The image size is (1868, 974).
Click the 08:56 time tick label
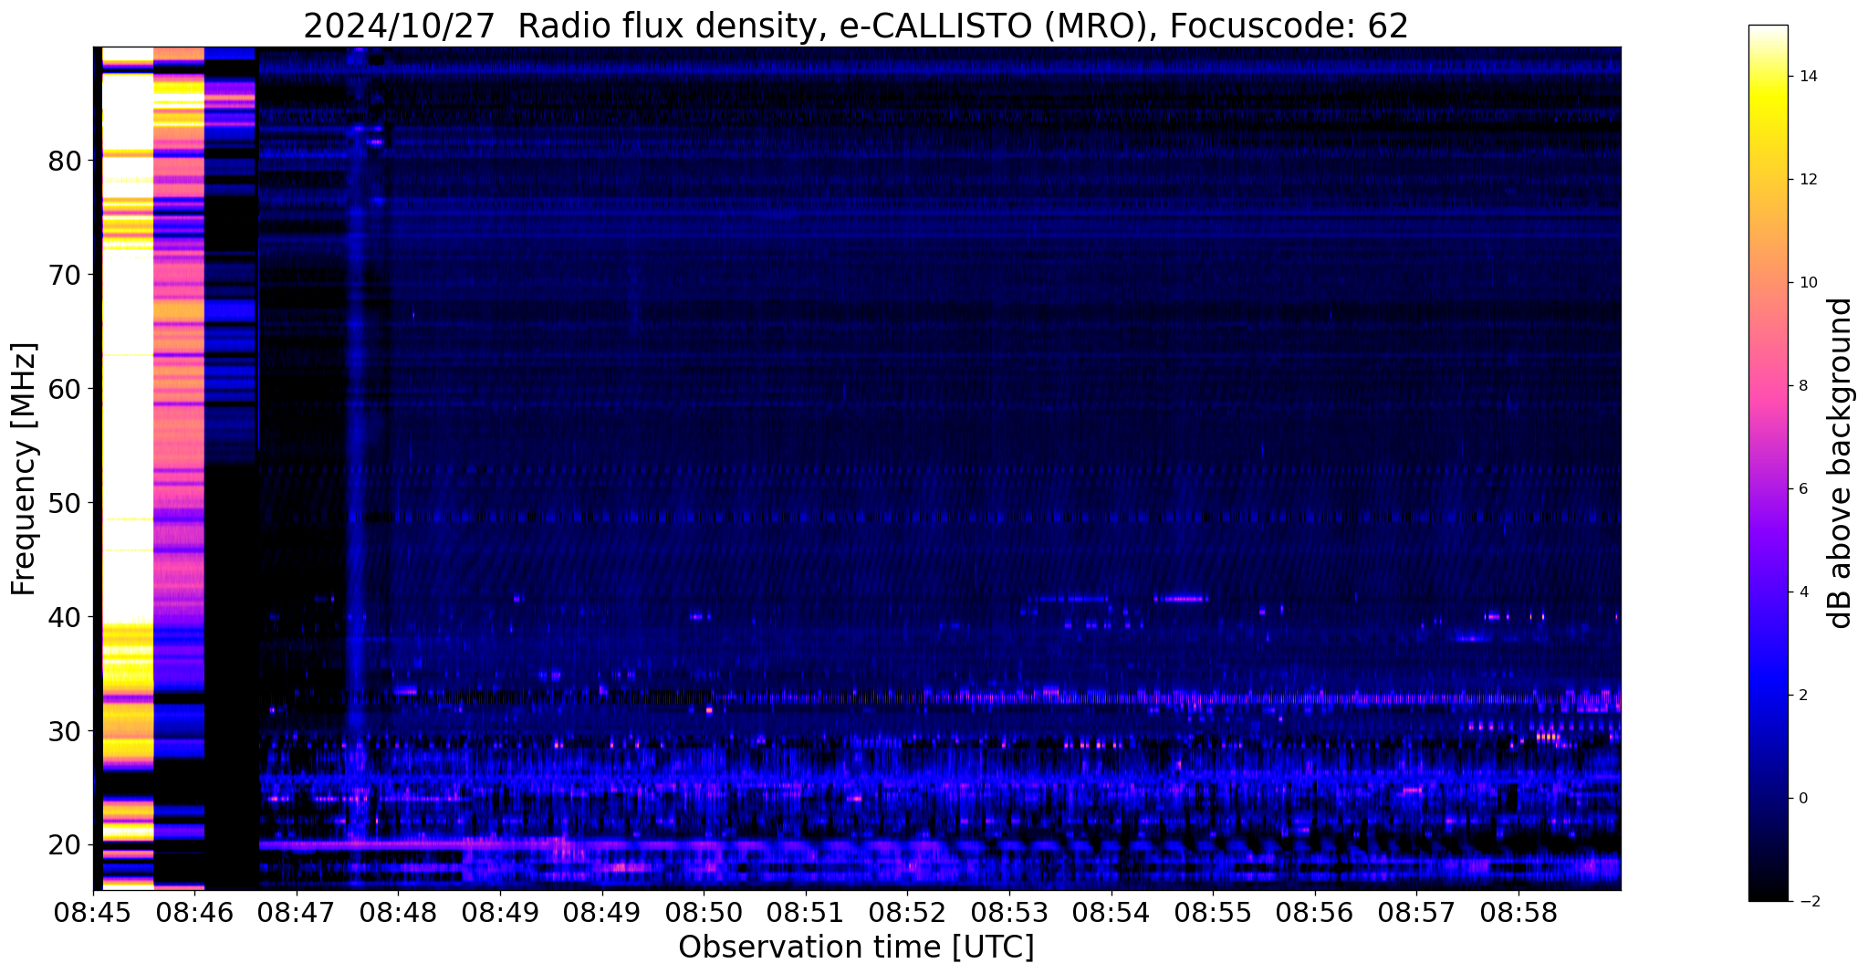coord(1315,913)
